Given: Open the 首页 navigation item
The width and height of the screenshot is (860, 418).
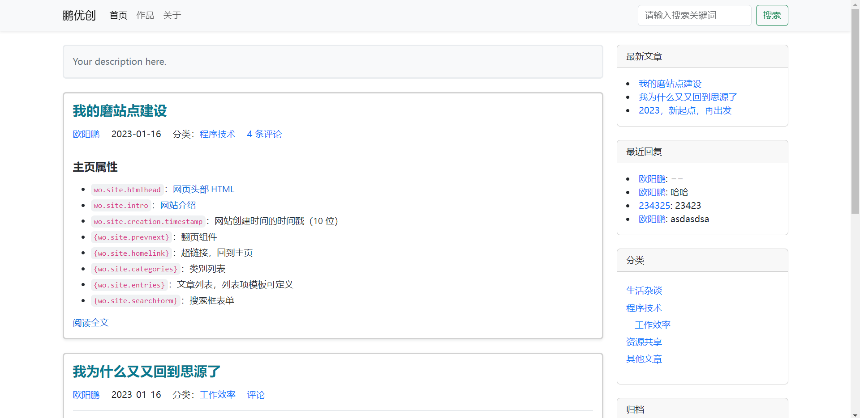Looking at the screenshot, I should click(x=118, y=16).
